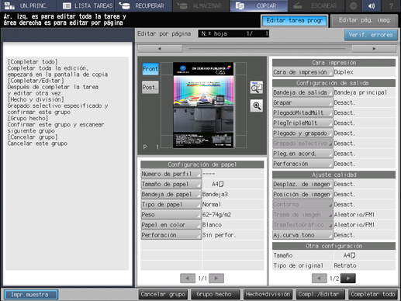The width and height of the screenshot is (401, 301).
Task: Go to previous sheet with left arrow bar
Action: [160, 49]
